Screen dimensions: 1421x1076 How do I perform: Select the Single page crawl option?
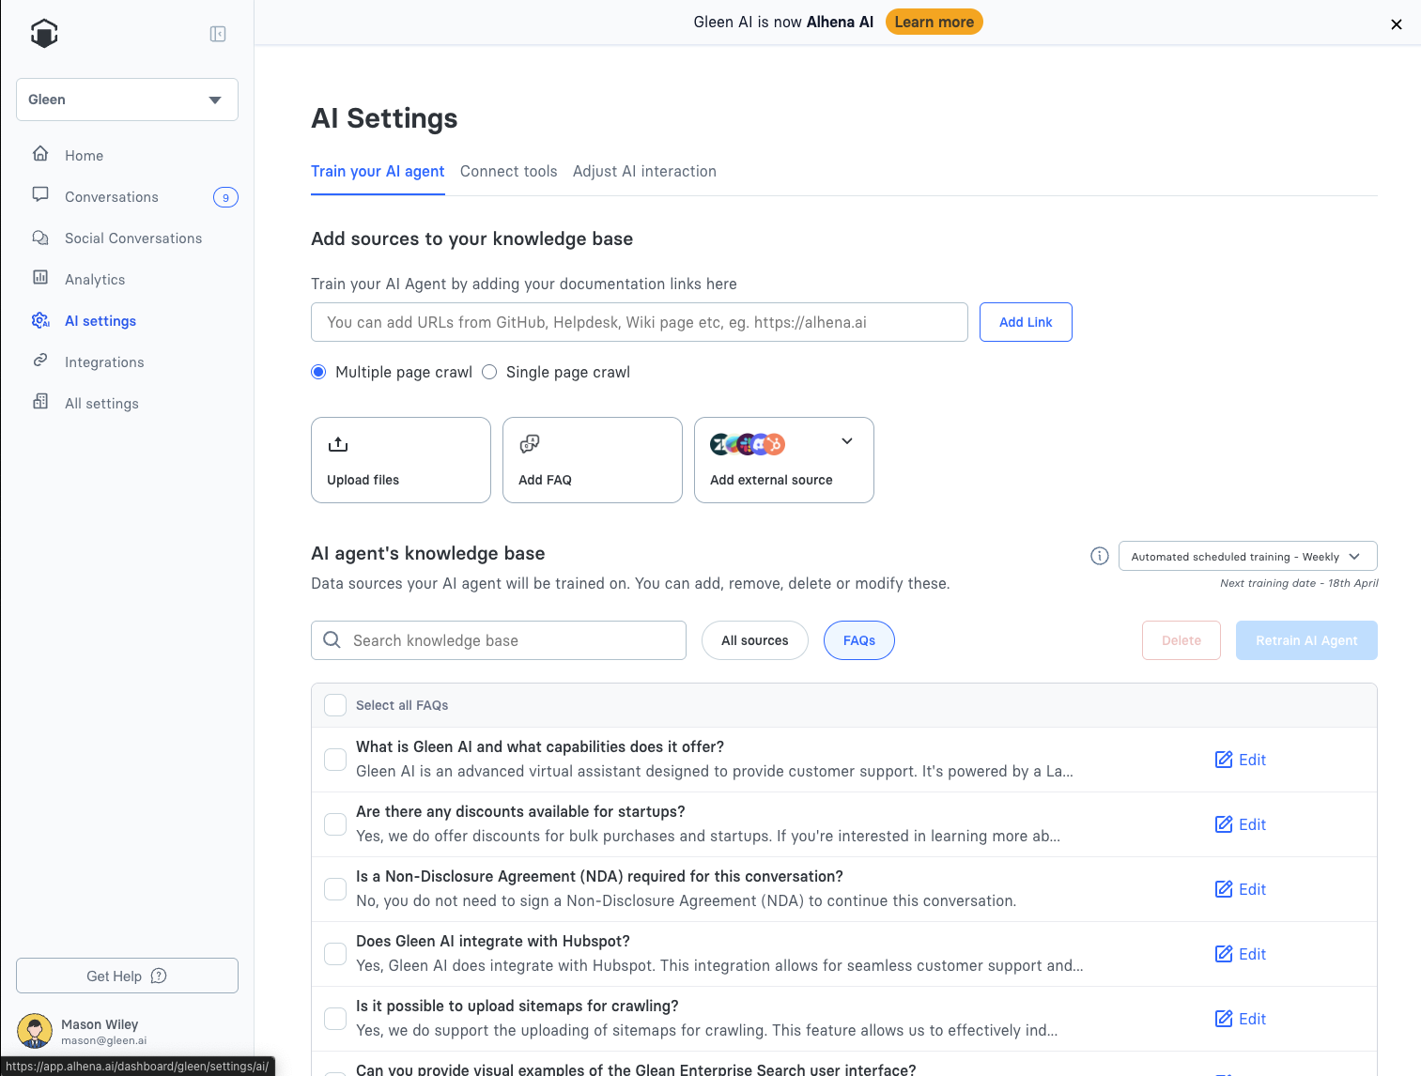coord(489,372)
